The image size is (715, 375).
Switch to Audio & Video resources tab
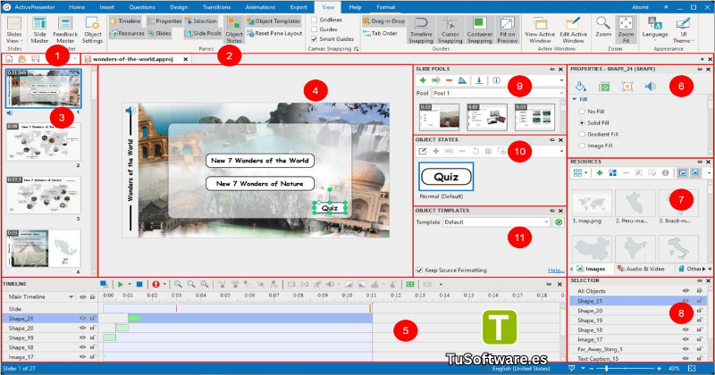(641, 269)
